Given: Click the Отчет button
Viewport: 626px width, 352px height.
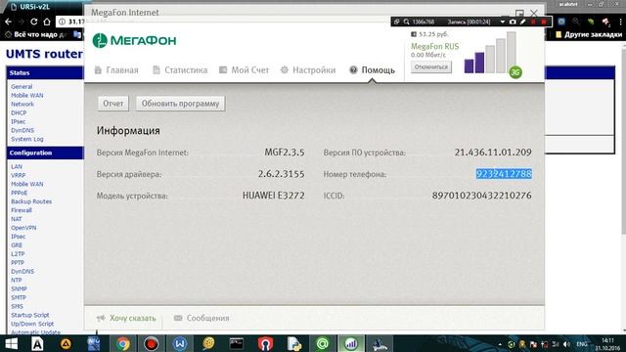Looking at the screenshot, I should point(113,104).
